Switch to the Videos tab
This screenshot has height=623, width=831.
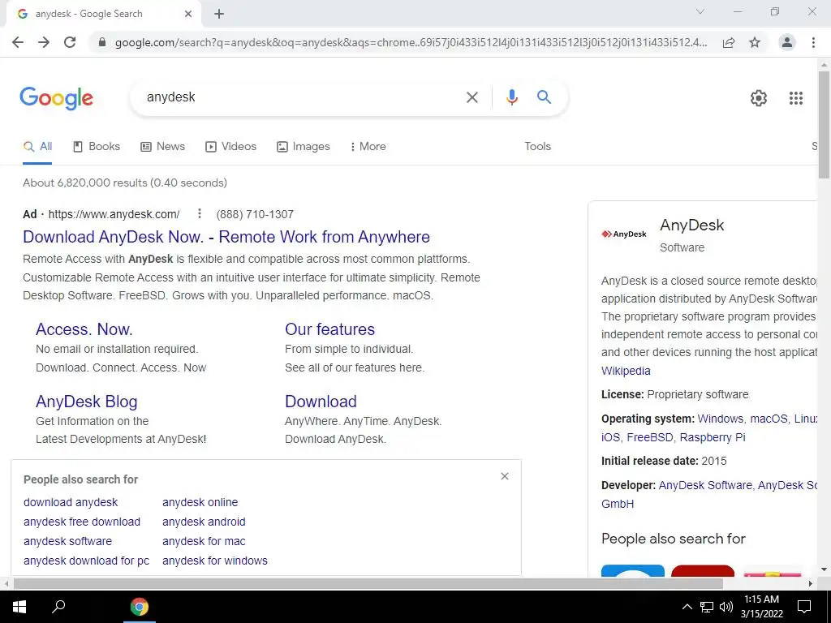(x=231, y=147)
